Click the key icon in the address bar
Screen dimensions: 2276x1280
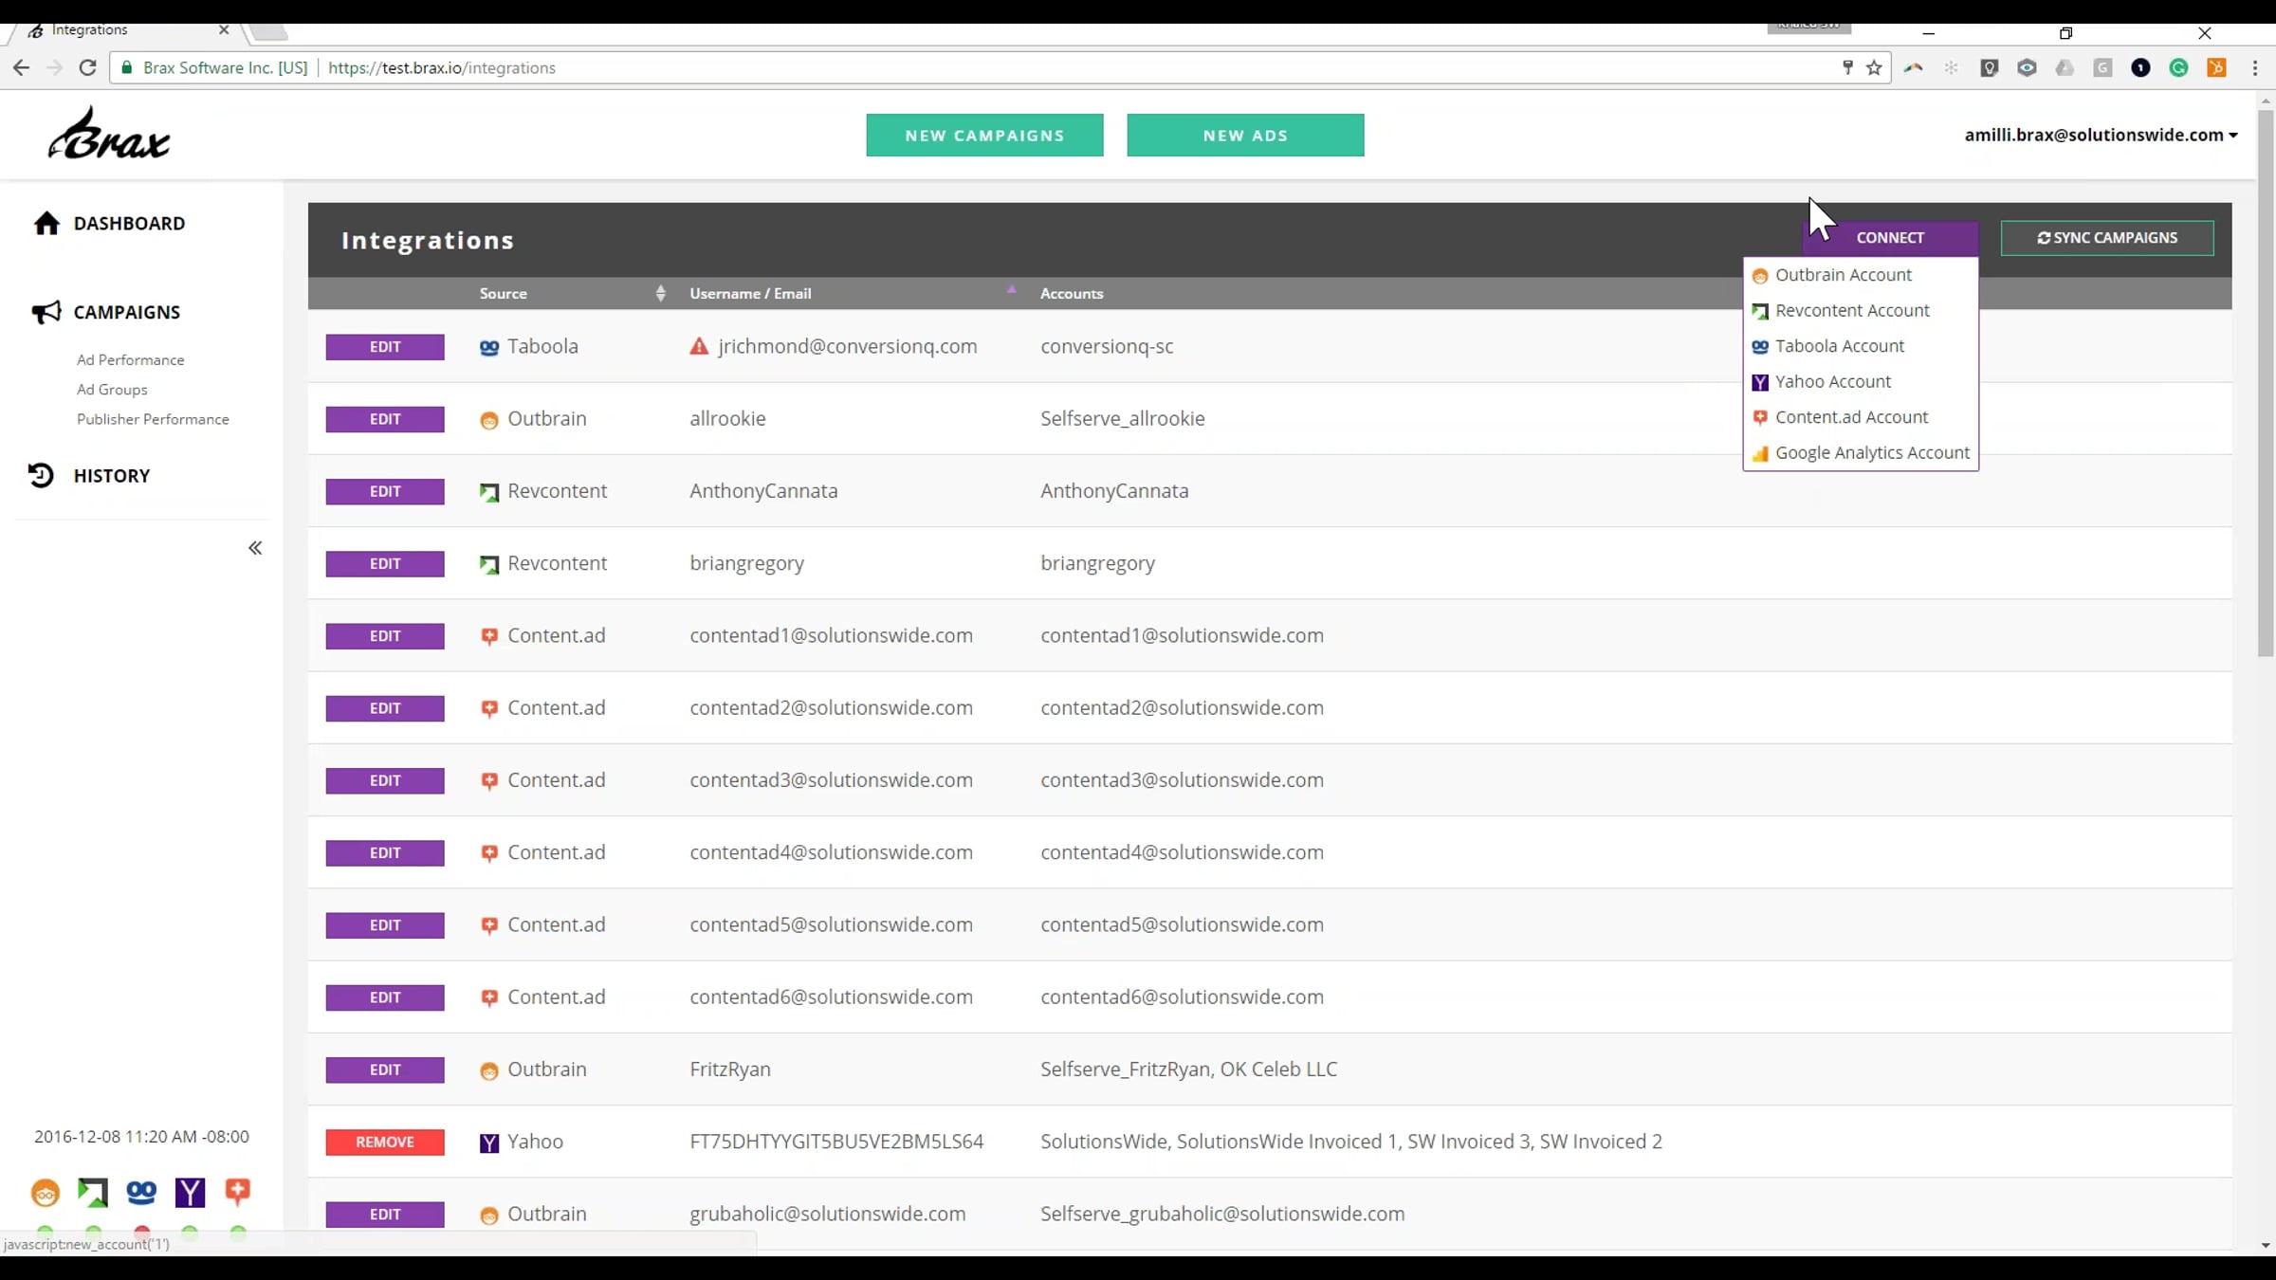pyautogui.click(x=1847, y=67)
